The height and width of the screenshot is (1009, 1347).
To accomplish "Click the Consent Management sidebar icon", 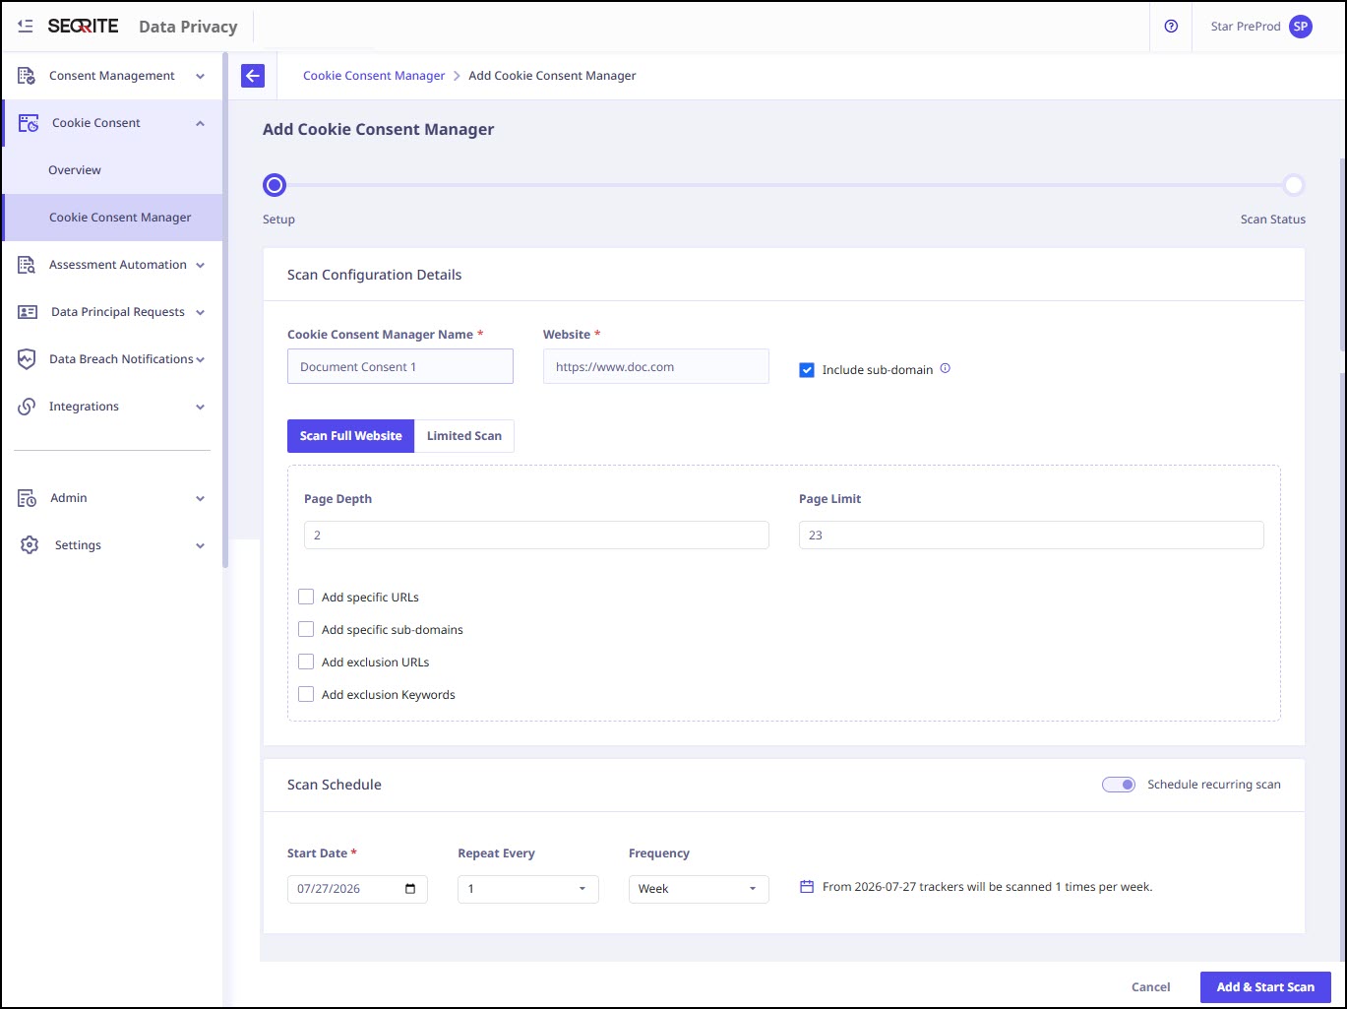I will tap(27, 76).
